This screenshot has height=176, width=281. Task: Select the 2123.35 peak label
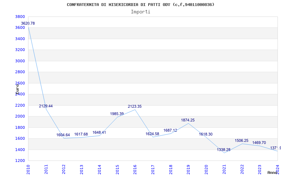(135, 107)
